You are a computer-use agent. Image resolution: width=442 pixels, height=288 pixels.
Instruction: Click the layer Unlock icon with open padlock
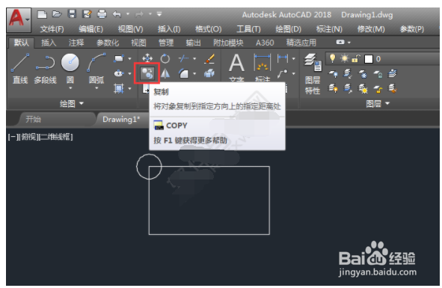click(378, 89)
